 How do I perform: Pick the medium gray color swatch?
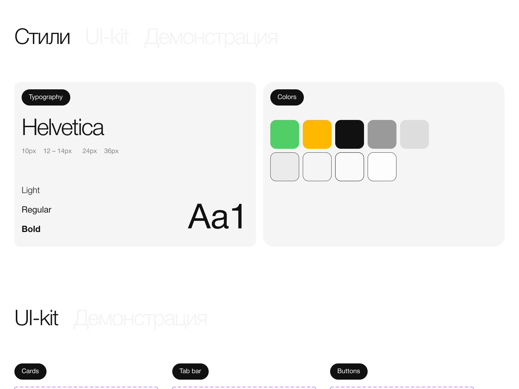coord(382,134)
